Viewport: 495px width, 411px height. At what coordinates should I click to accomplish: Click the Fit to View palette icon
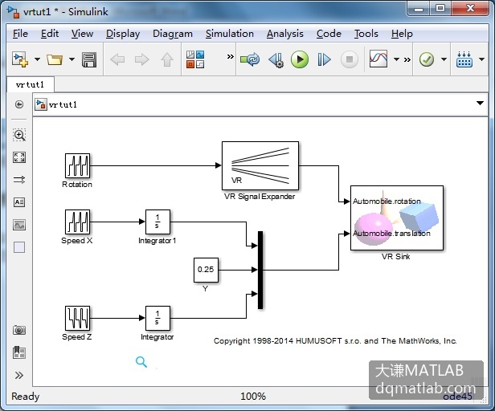point(19,157)
